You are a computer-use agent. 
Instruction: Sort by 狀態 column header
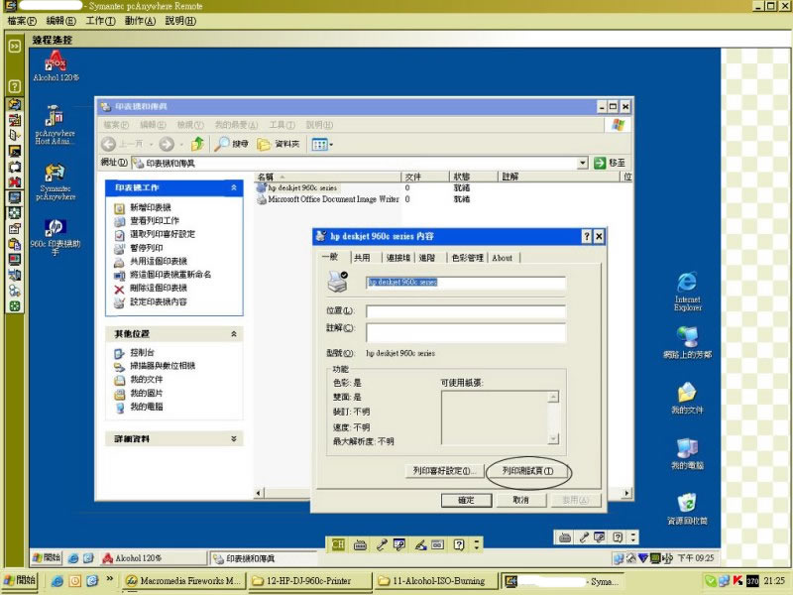click(474, 177)
